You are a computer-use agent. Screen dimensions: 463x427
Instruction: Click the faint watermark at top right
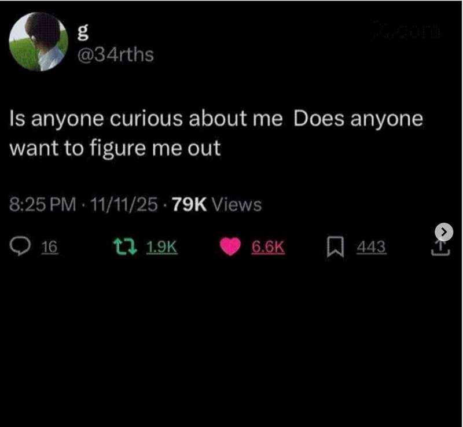[407, 30]
